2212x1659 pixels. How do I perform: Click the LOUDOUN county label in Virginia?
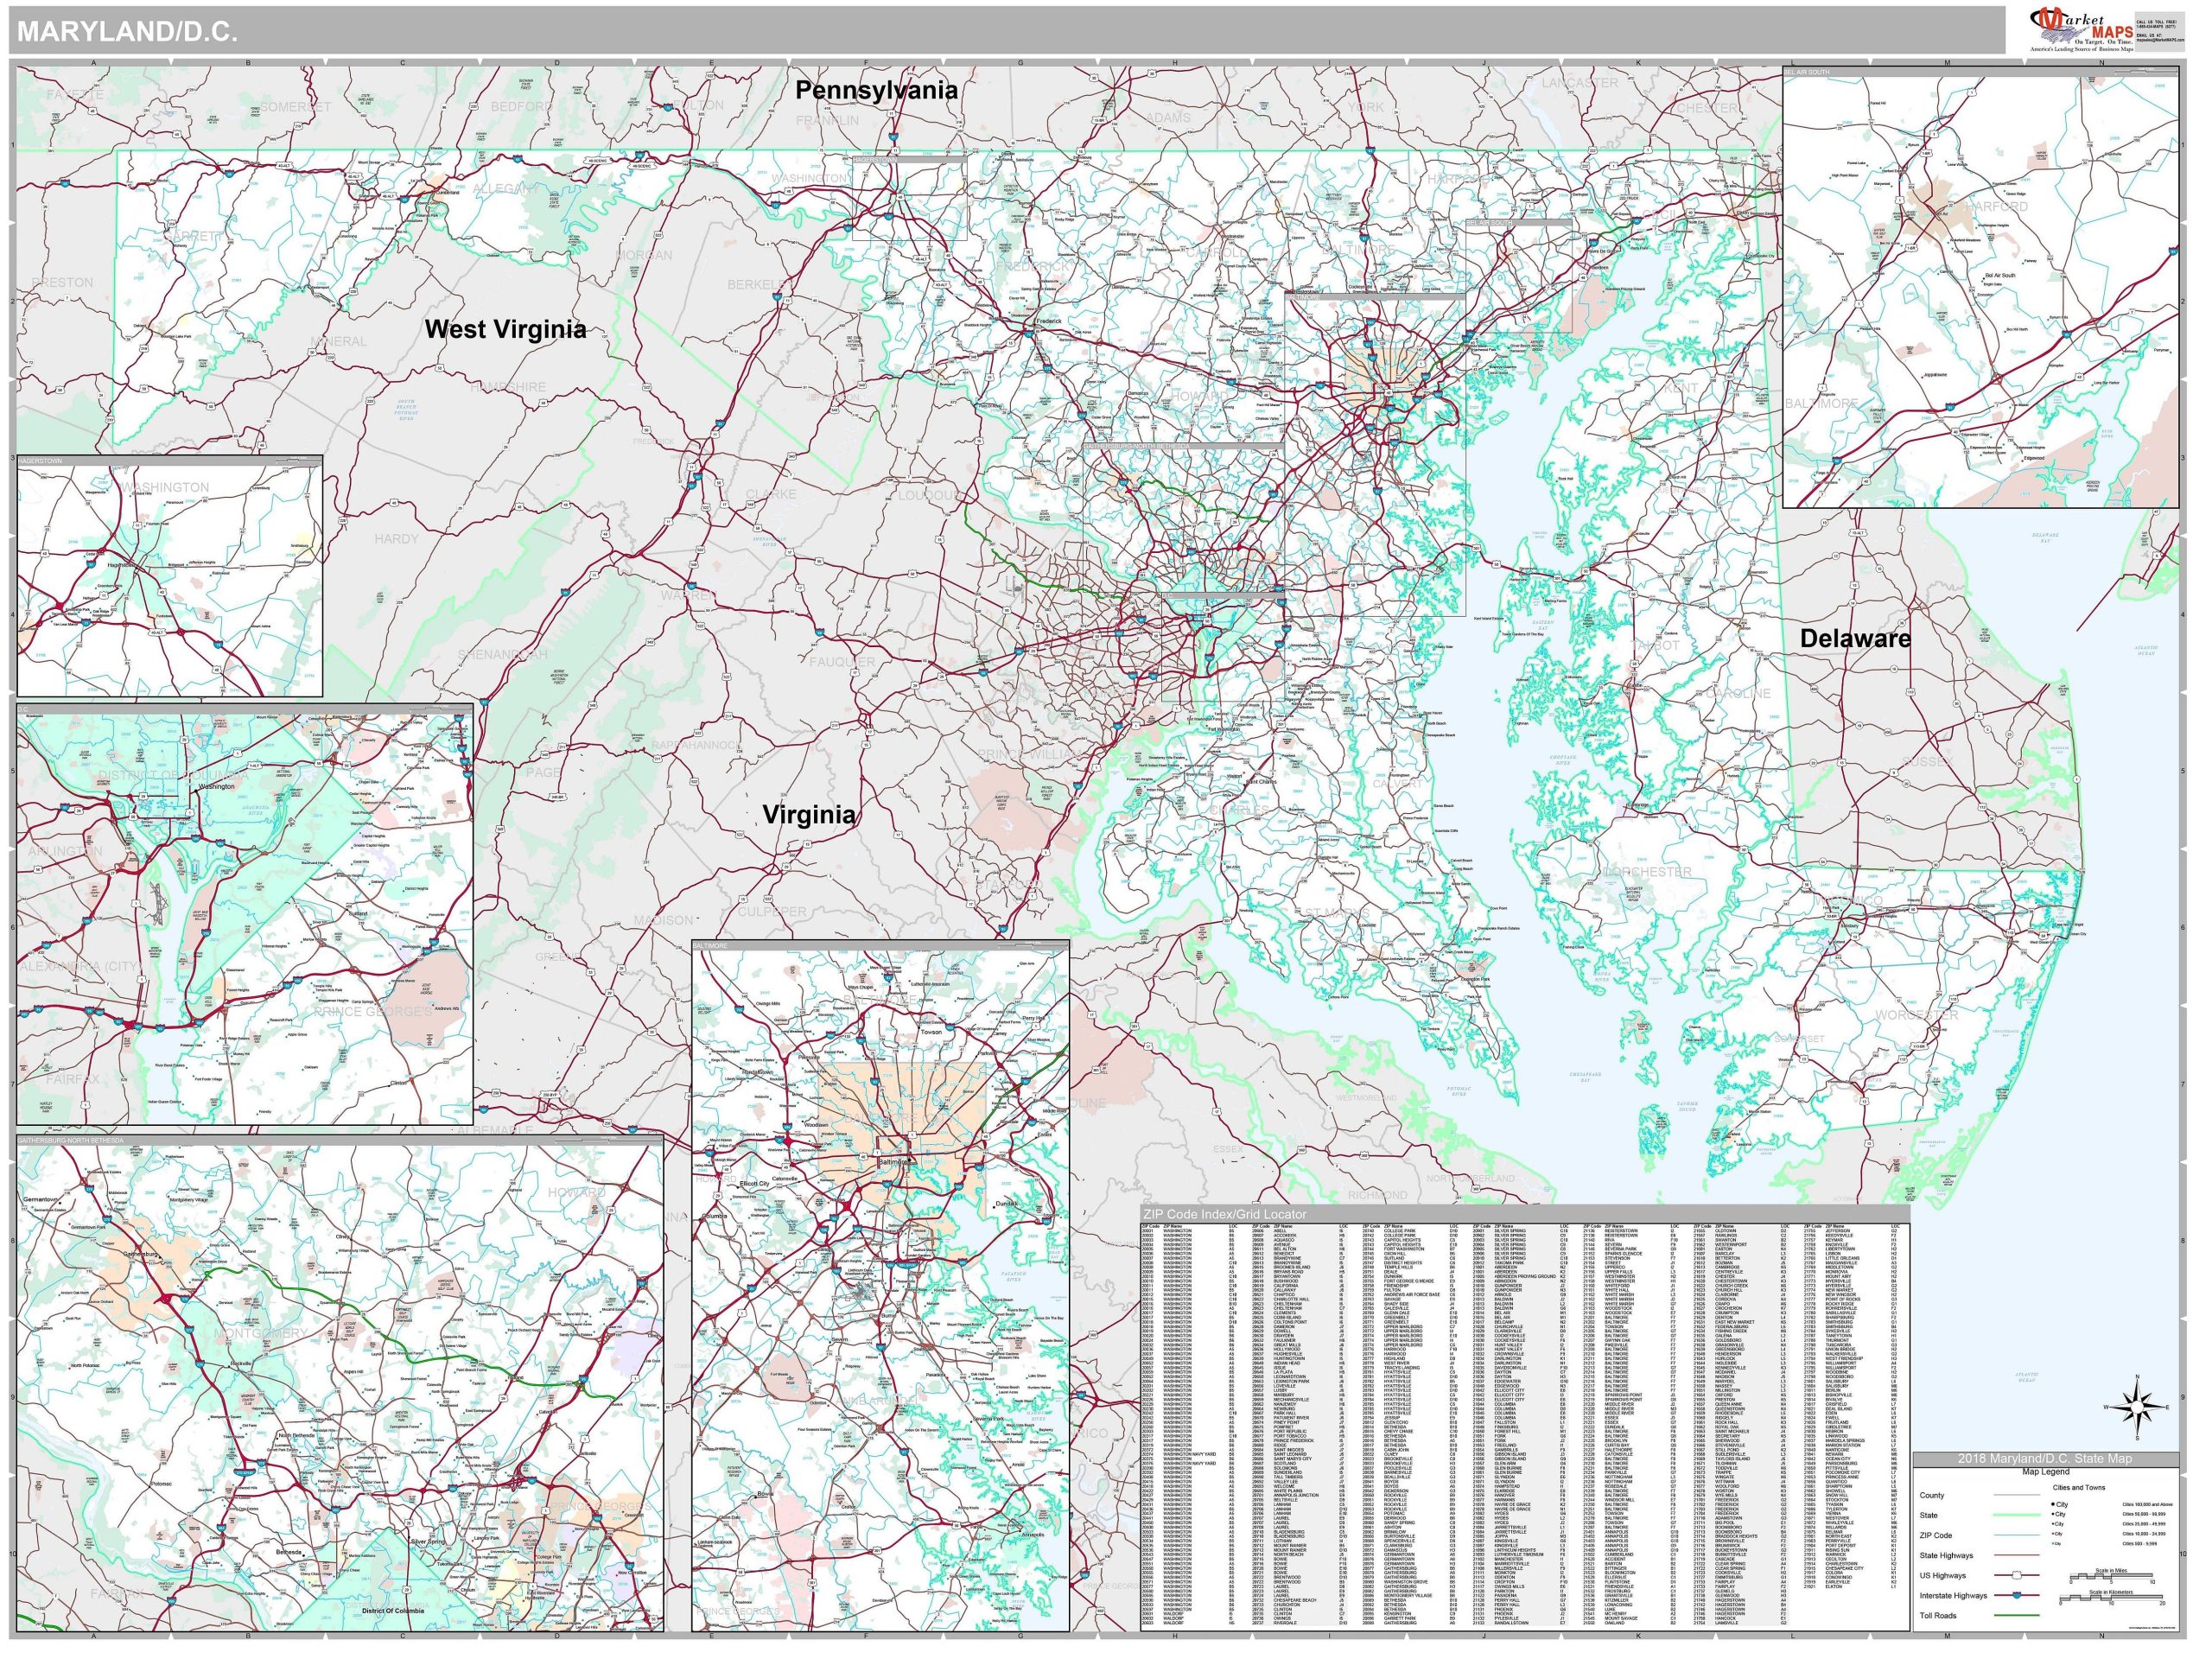click(928, 495)
